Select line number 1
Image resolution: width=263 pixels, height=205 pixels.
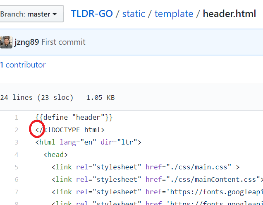tap(17, 118)
